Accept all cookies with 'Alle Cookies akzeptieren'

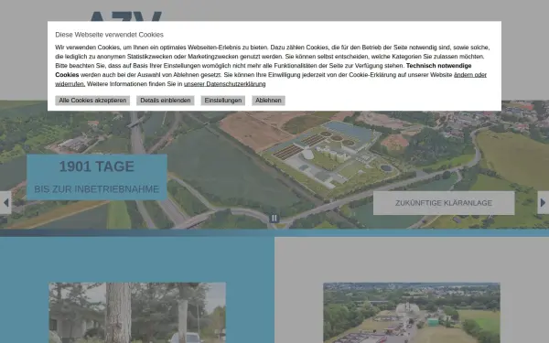pyautogui.click(x=92, y=101)
